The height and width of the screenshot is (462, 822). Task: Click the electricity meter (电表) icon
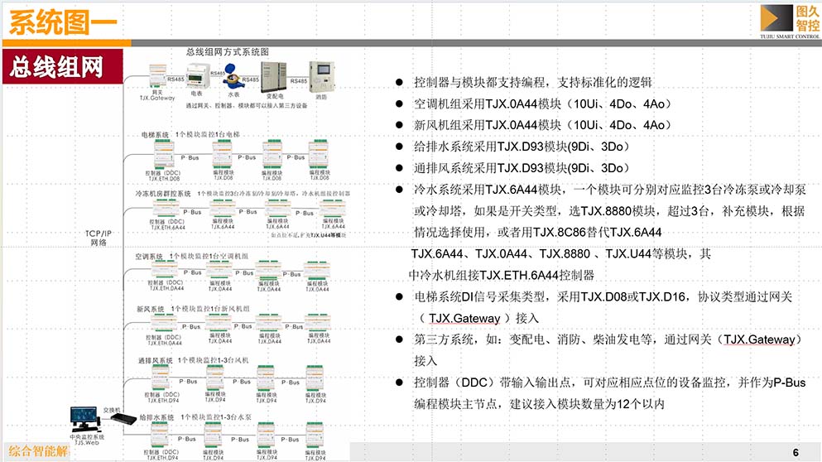(197, 78)
